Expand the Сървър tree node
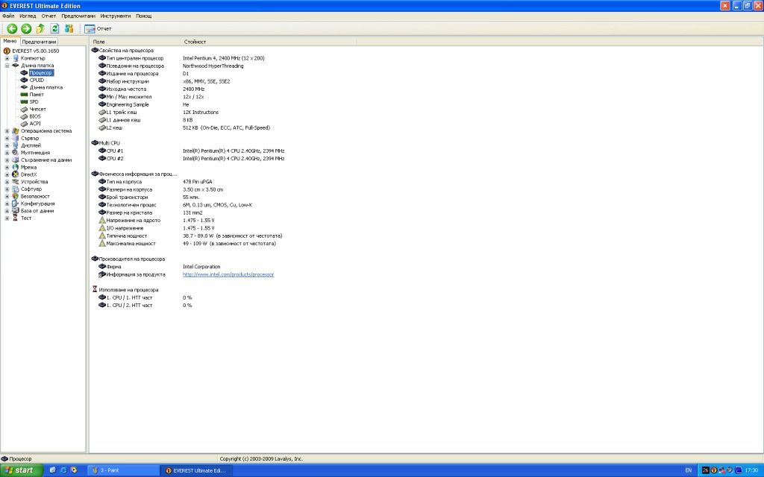Image resolution: width=764 pixels, height=477 pixels. click(7, 138)
